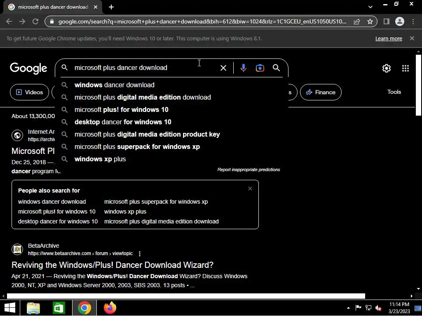
Task: Open a new Chrome tab
Action: click(x=111, y=7)
